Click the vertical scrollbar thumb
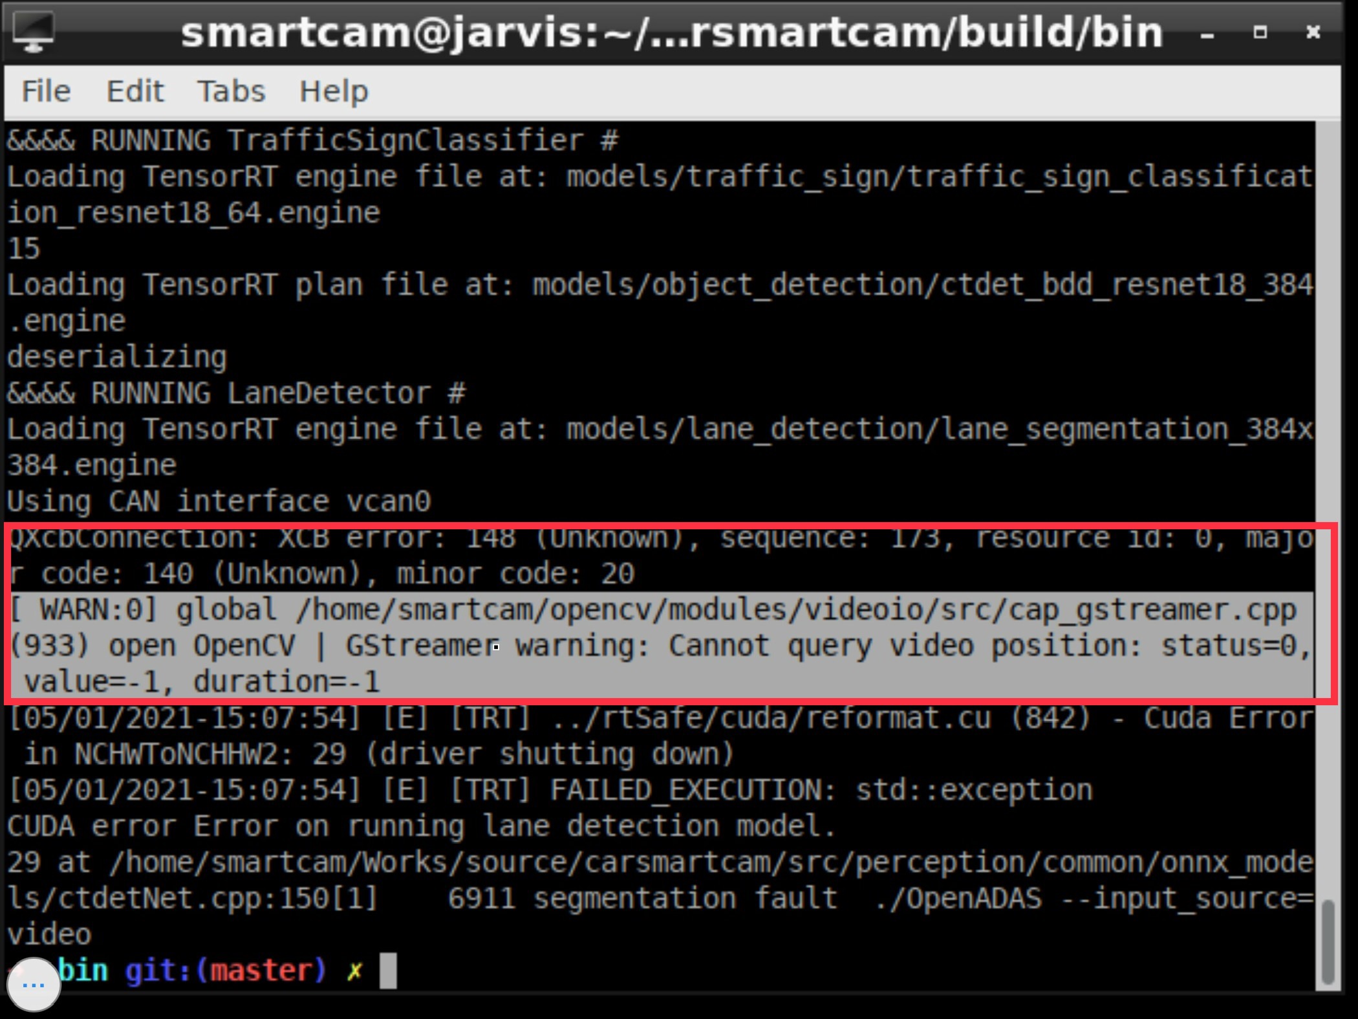 coord(1328,941)
